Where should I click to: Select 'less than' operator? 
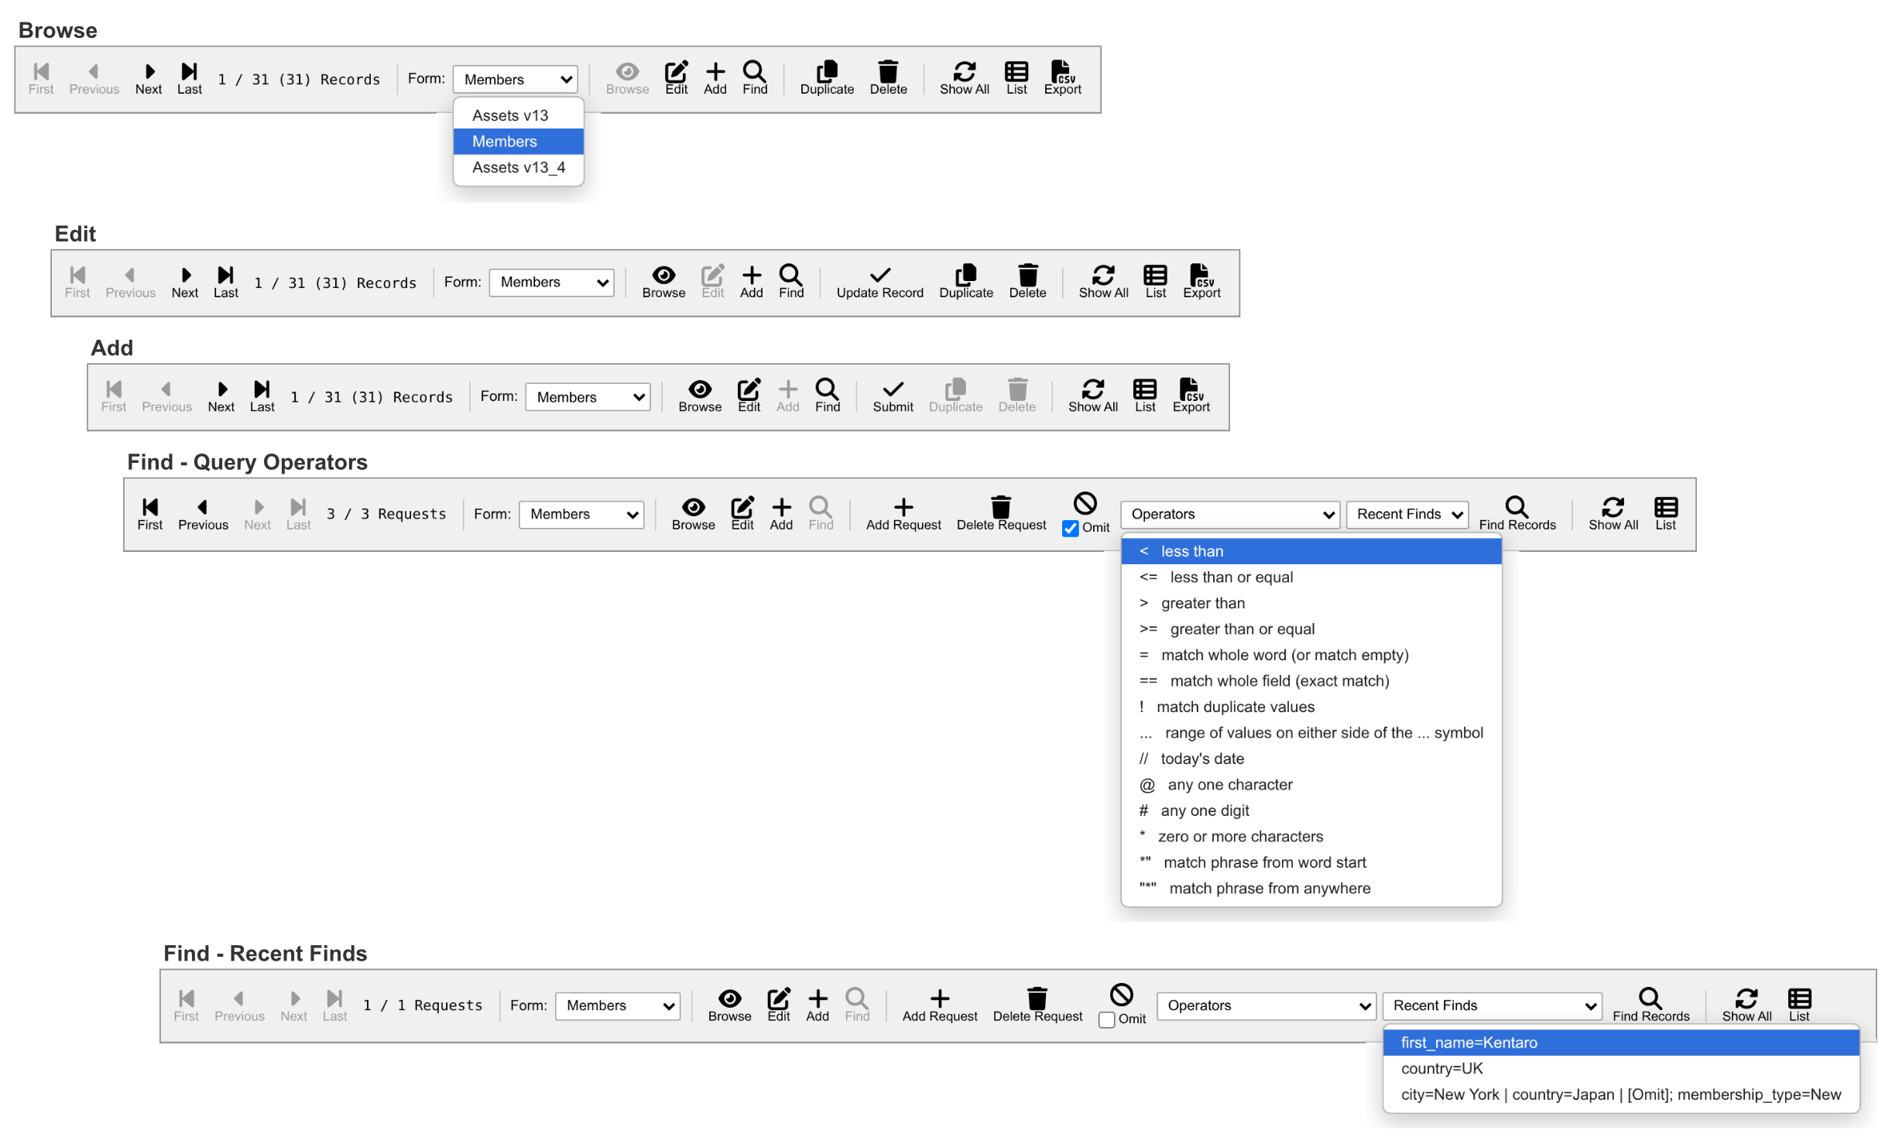(x=1311, y=552)
